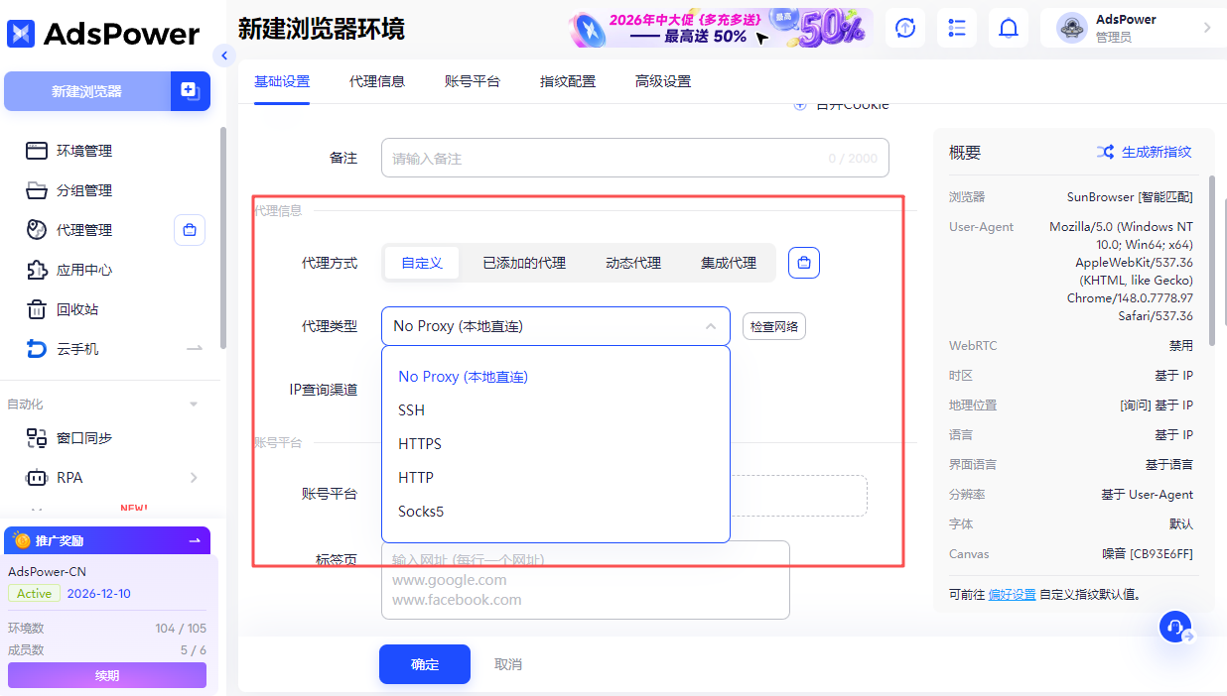Screen dimensions: 1227x696
Task: Click the shop icon beside 代理管理
Action: (x=190, y=230)
